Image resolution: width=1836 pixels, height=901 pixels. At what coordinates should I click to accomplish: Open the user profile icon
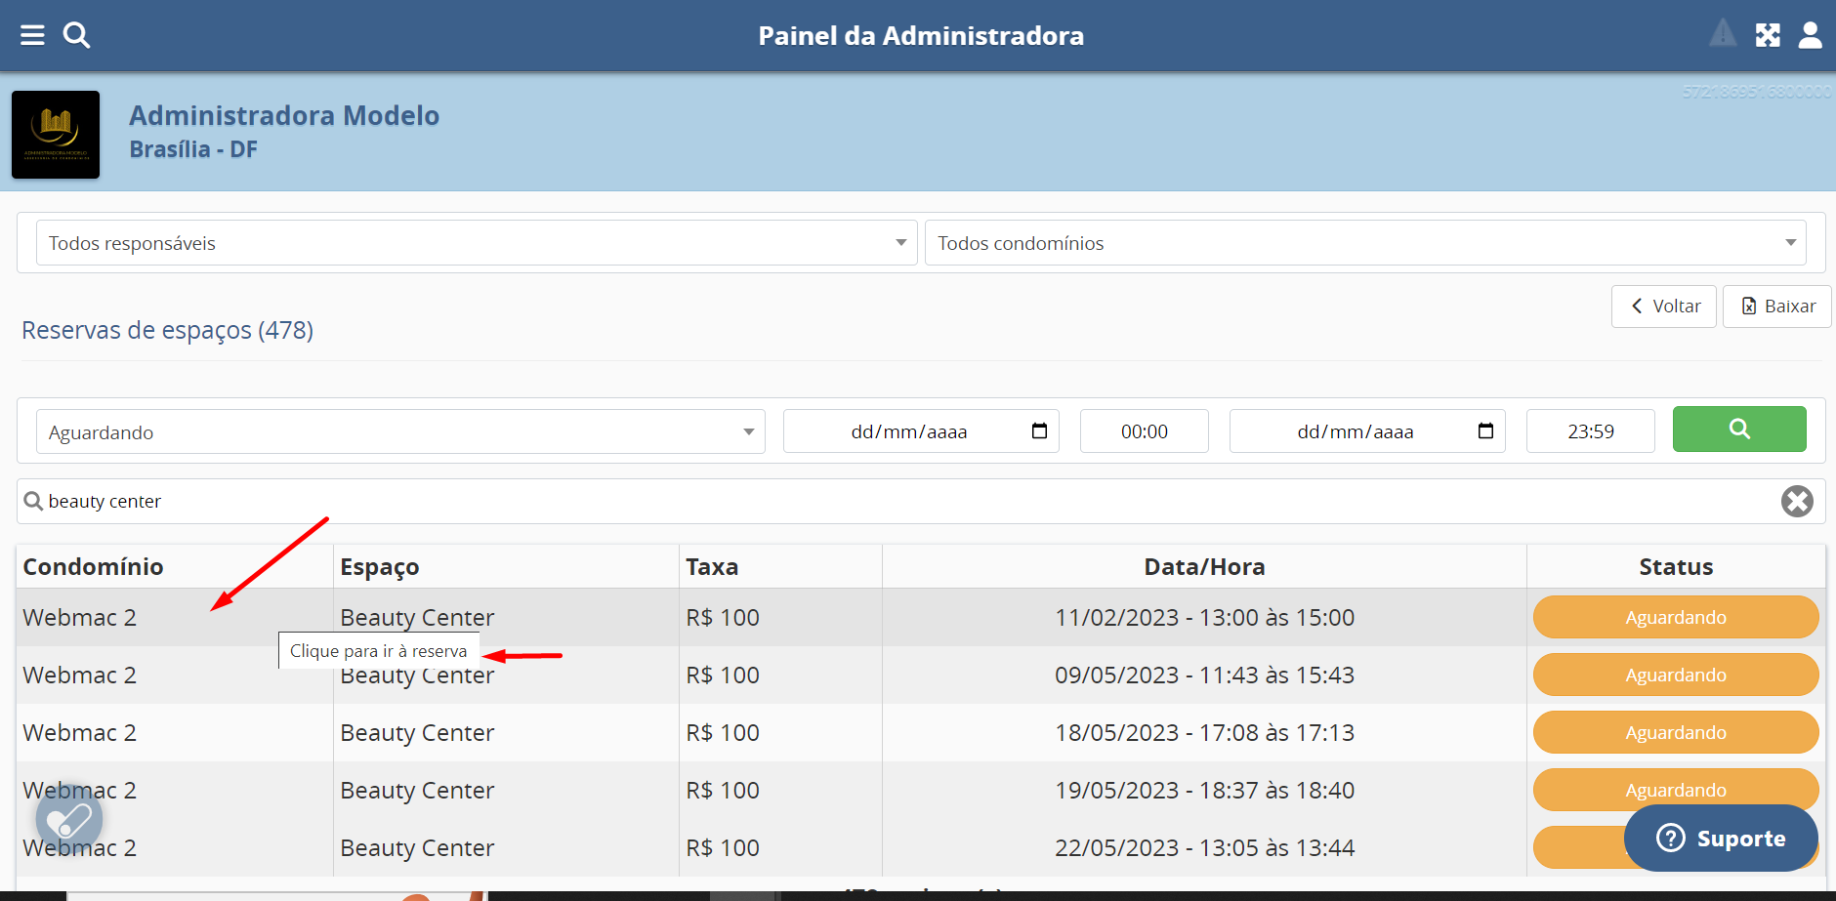[x=1810, y=36]
